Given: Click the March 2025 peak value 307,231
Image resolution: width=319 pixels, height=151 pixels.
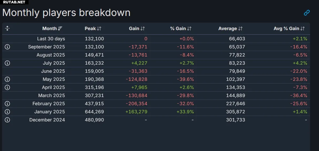Looking at the screenshot, I should coord(94,96).
